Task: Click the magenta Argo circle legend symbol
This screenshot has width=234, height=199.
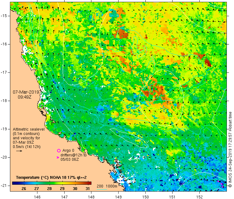Action: (x=59, y=151)
